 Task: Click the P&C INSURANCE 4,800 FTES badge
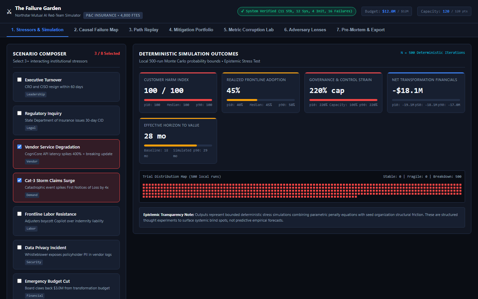(x=113, y=15)
